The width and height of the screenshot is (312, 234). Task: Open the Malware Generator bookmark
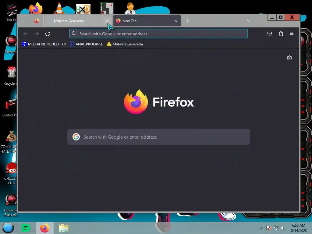coord(125,44)
